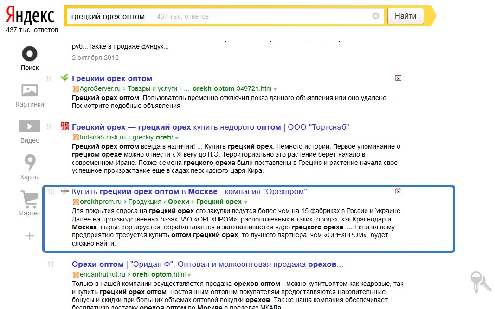Open the Карты maps pin icon

coord(30,163)
